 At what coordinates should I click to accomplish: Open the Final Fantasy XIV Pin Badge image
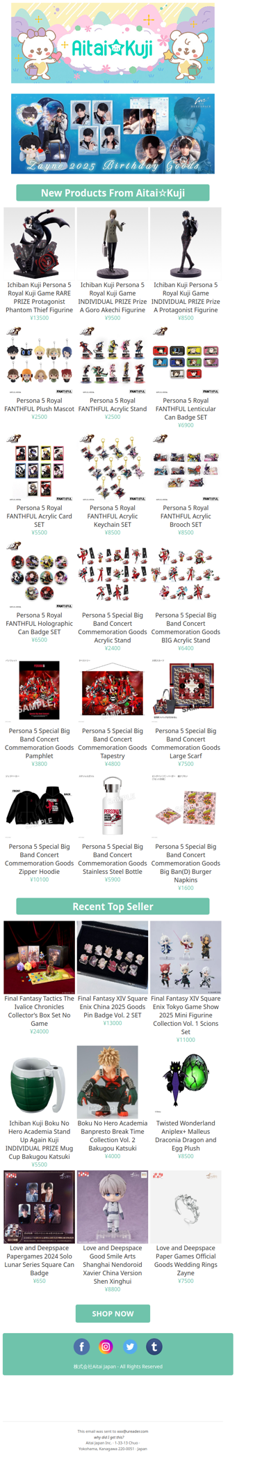[x=113, y=957]
